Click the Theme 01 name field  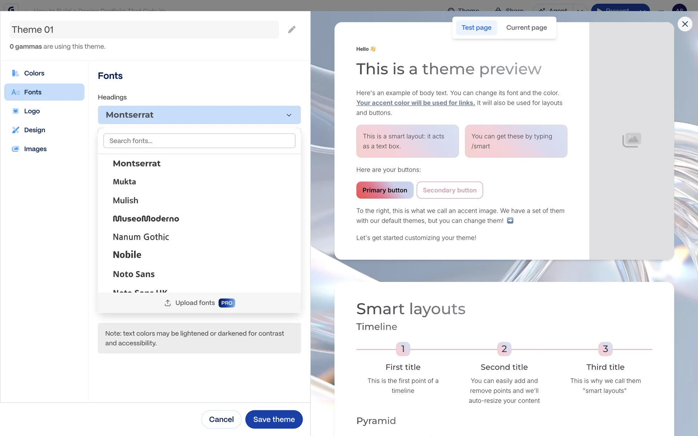144,29
